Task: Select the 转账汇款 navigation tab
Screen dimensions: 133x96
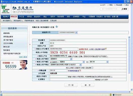Action: coord(14,17)
